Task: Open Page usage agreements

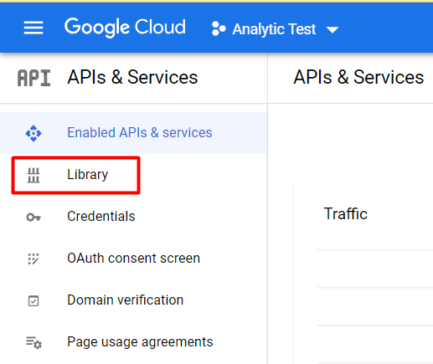Action: (x=140, y=342)
